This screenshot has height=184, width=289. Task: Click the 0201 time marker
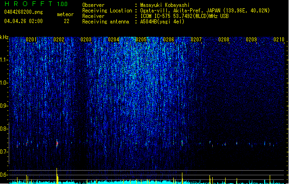click(31, 40)
